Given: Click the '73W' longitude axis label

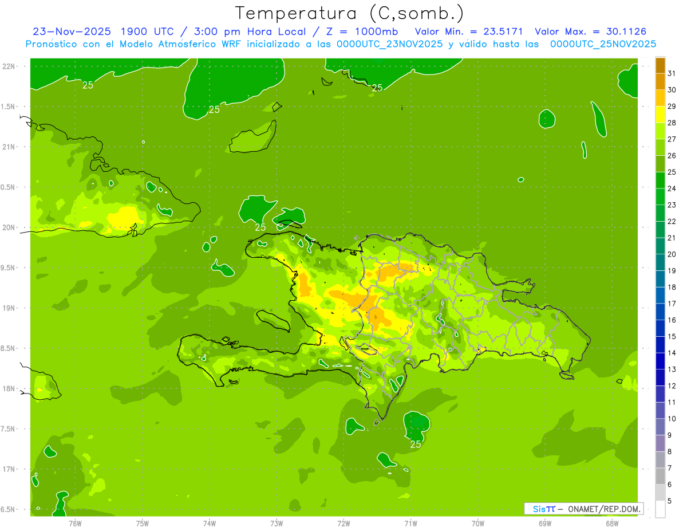Looking at the screenshot, I should click(277, 524).
